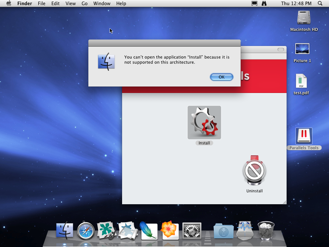
Task: Click the binoculars menu bar icon
Action: coord(264,3)
